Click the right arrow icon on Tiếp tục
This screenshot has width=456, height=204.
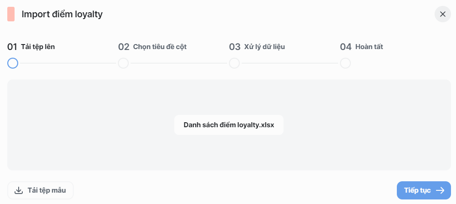(x=440, y=190)
